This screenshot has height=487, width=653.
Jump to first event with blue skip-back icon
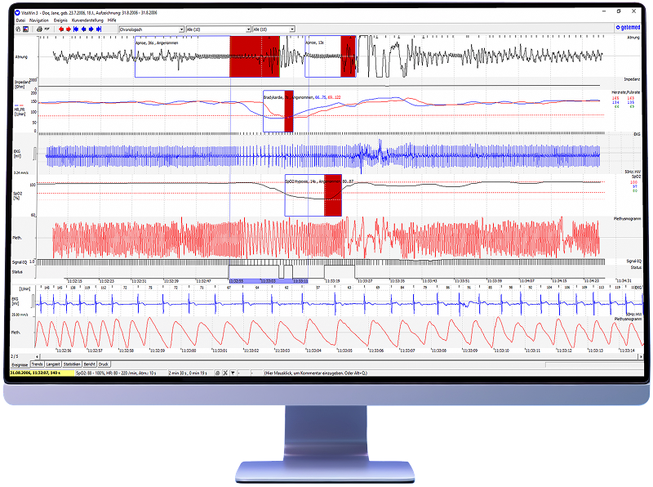[75, 29]
